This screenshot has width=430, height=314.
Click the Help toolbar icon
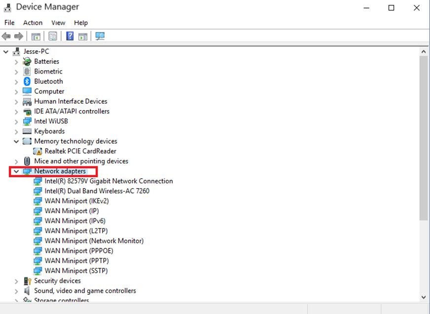click(x=69, y=36)
